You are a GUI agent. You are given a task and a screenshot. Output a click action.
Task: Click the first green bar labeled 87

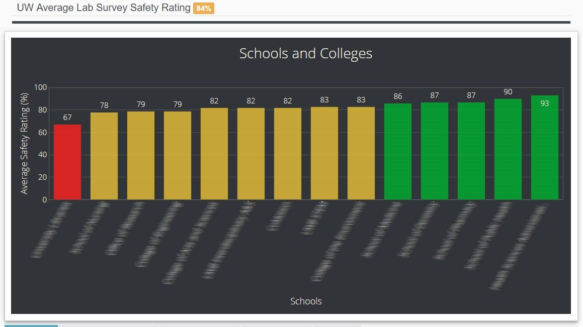click(x=434, y=151)
